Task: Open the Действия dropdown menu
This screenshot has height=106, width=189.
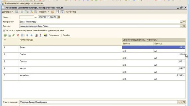Action: coord(8,12)
